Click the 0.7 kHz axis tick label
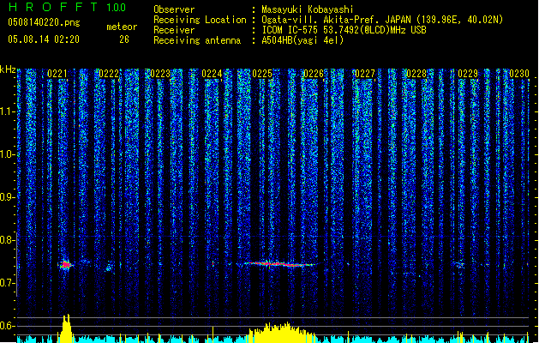The image size is (539, 343). pos(8,283)
